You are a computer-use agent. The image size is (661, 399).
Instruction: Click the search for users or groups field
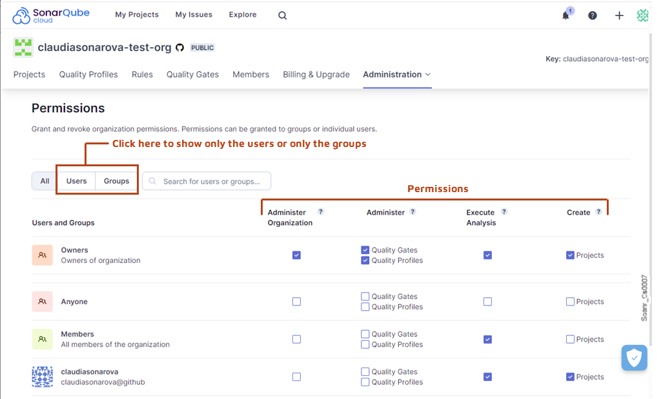pos(212,181)
